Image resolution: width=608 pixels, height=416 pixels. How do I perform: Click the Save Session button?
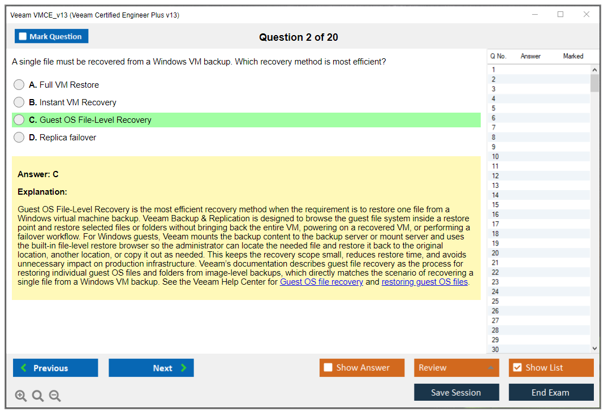tap(456, 392)
